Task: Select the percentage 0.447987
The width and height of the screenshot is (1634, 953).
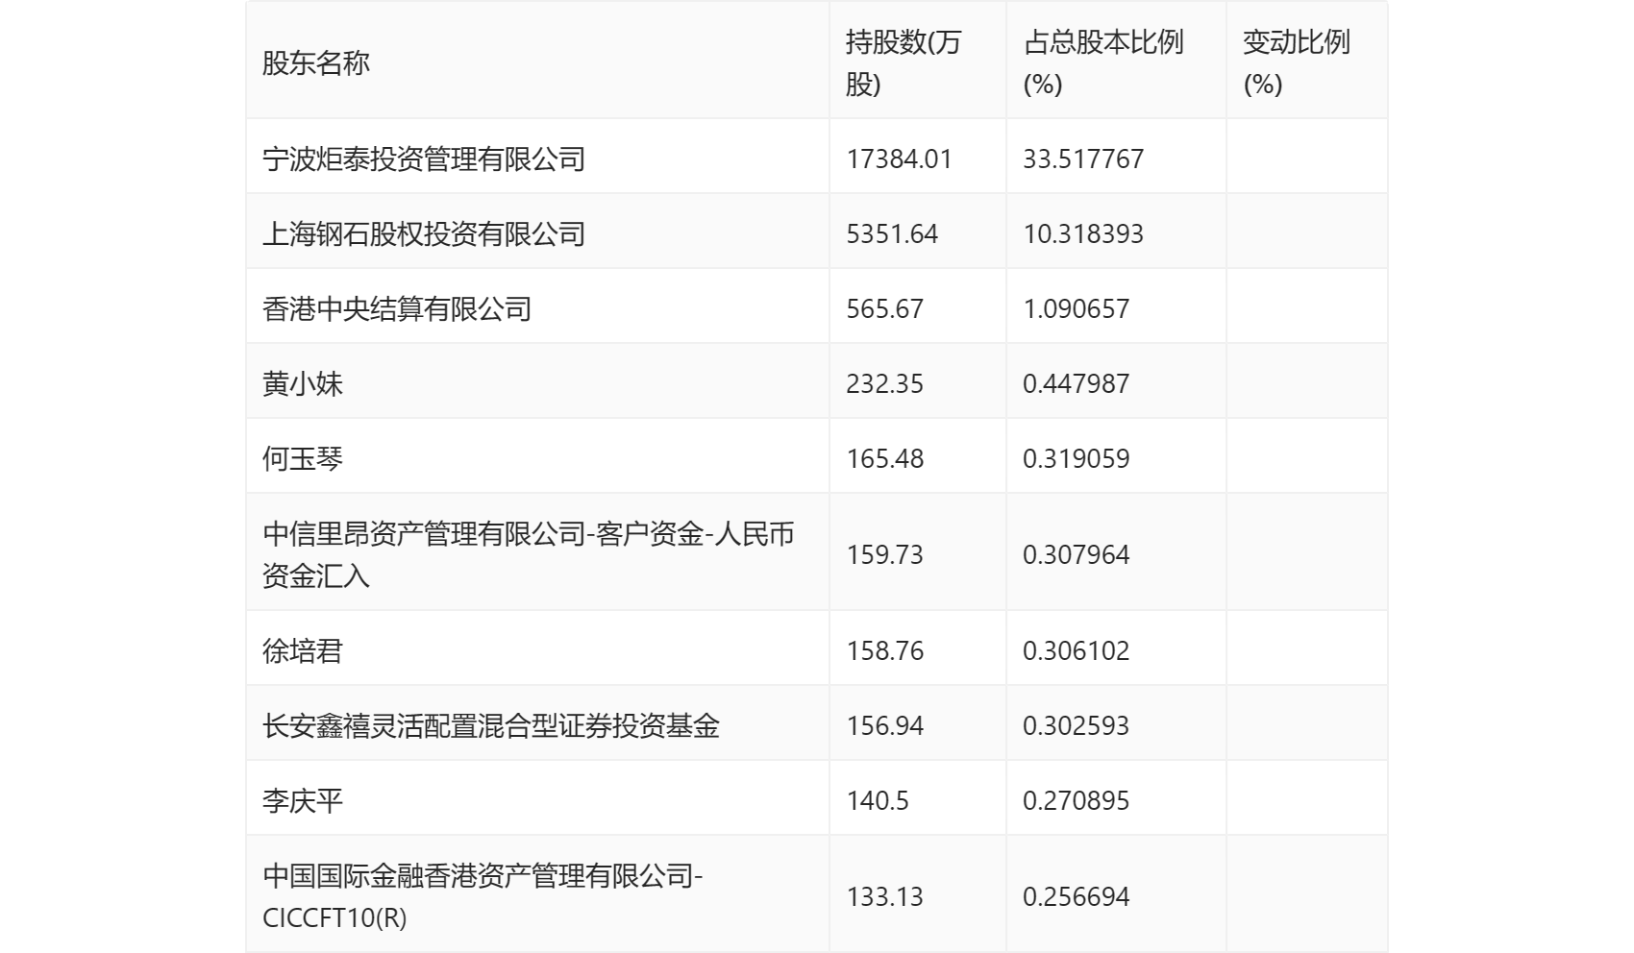Action: [1077, 383]
